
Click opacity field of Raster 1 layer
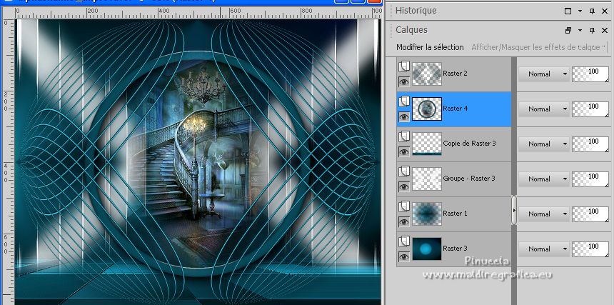coord(590,214)
